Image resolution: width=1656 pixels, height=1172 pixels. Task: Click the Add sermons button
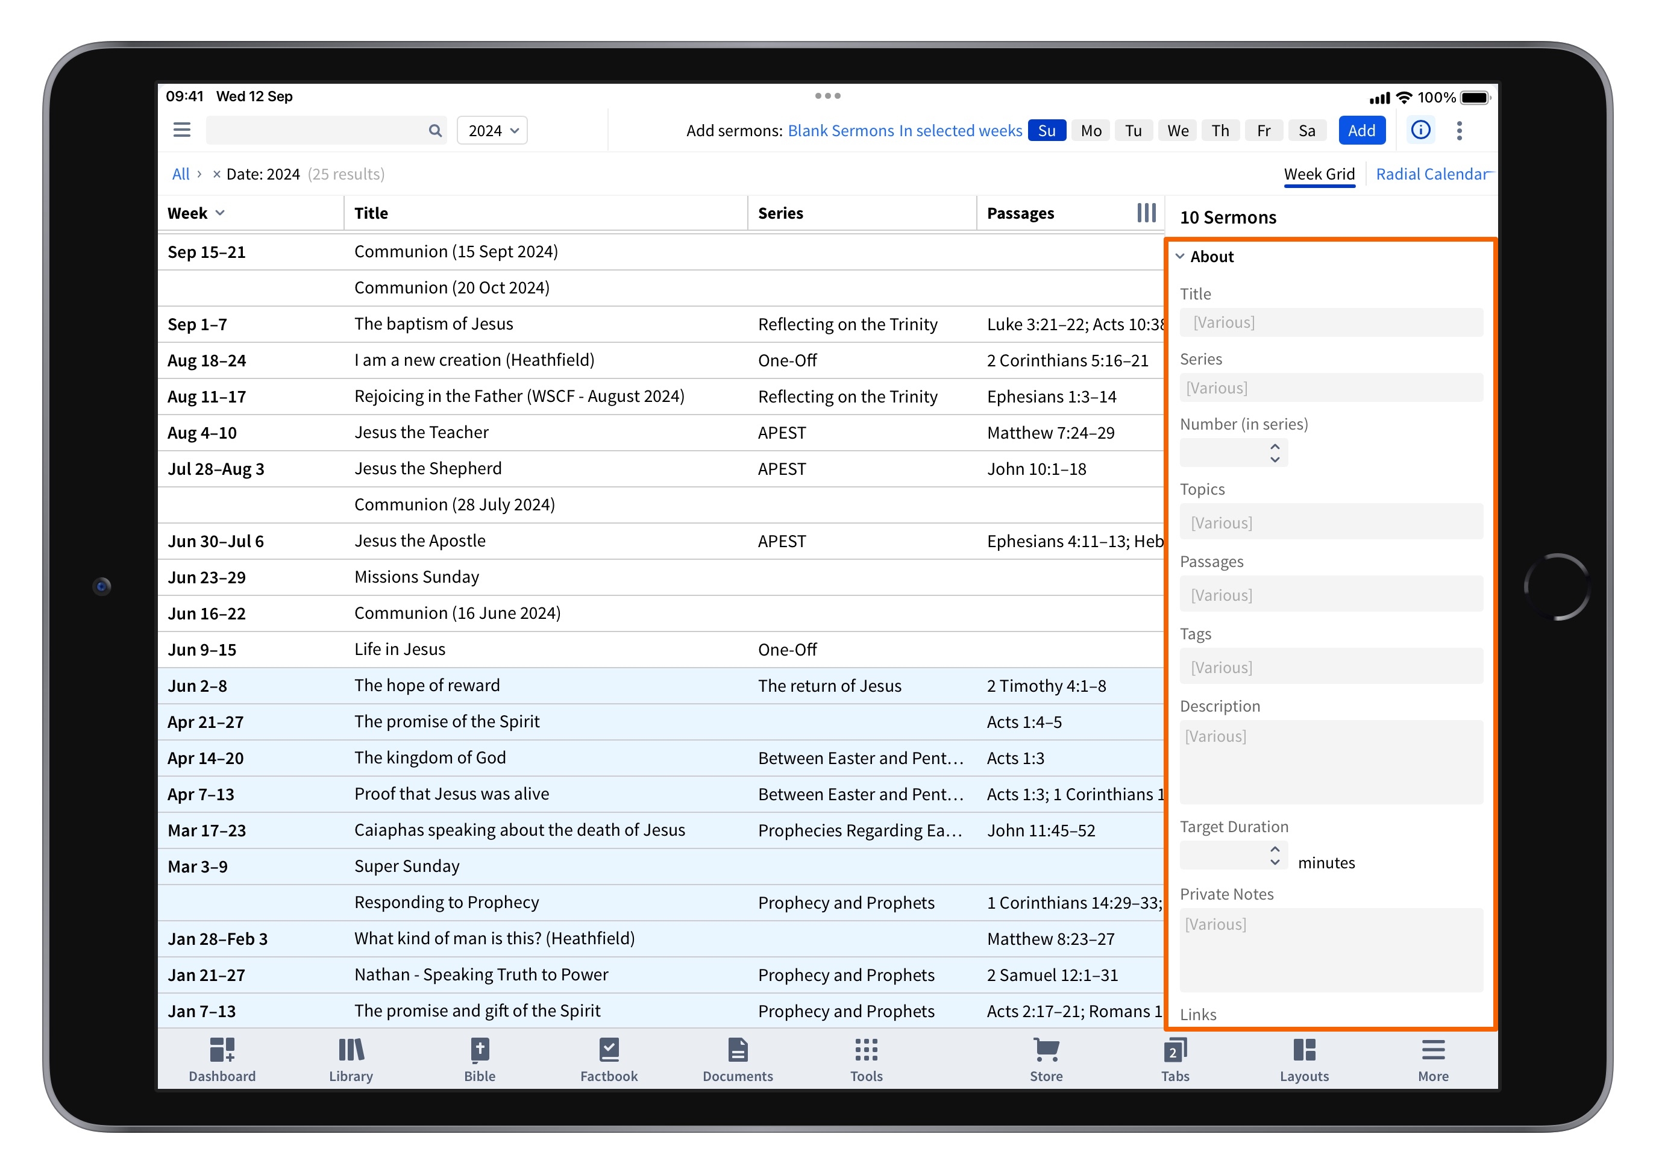click(x=1361, y=131)
